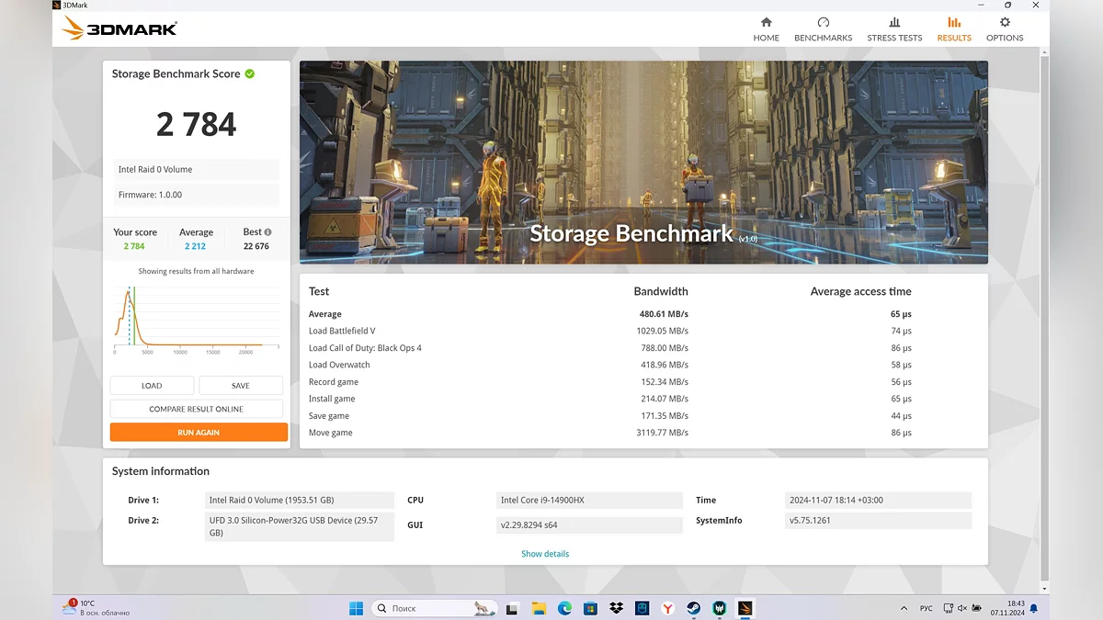Go to the Benchmarks section
Screen dimensions: 1103x620
click(823, 23)
